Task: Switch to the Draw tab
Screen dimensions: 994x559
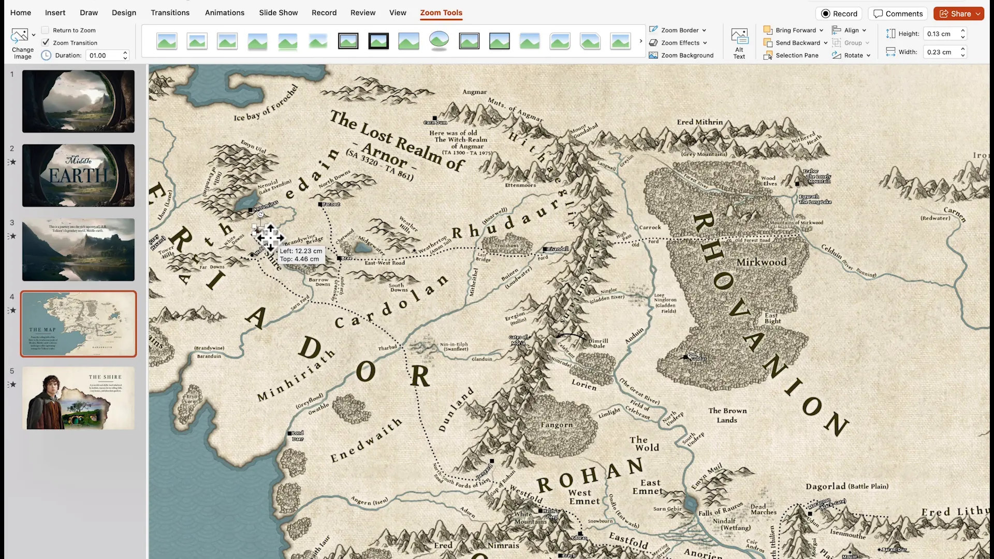Action: coord(89,12)
